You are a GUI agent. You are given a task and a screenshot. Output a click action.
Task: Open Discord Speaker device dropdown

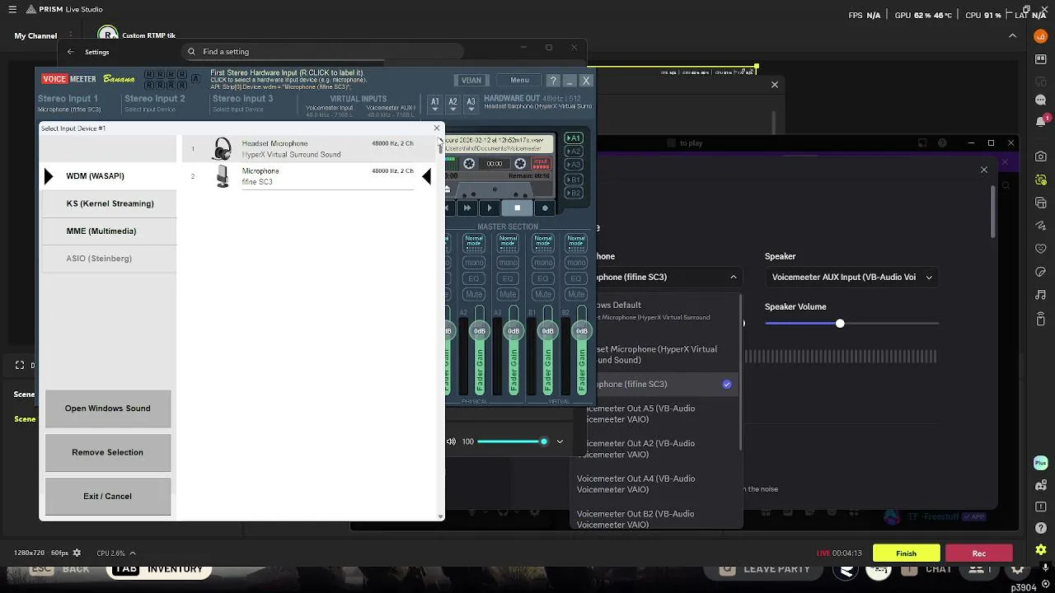point(851,278)
